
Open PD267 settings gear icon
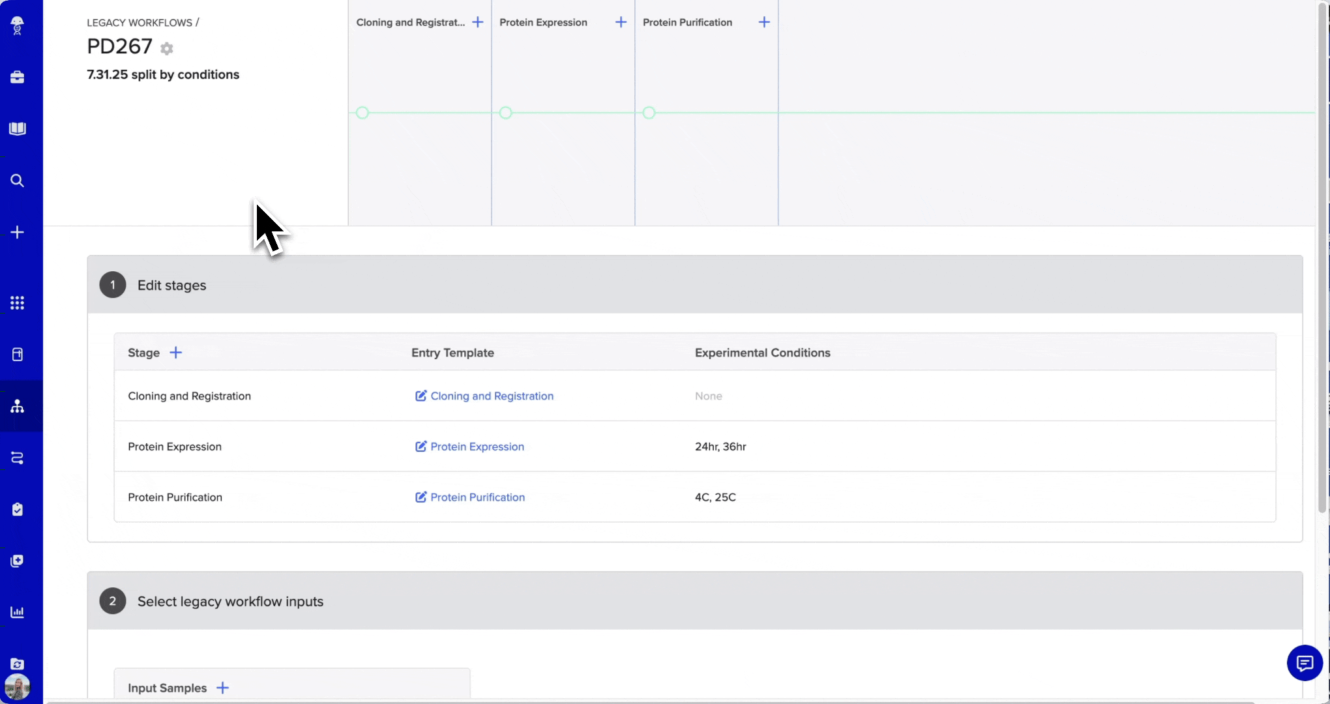click(x=167, y=49)
